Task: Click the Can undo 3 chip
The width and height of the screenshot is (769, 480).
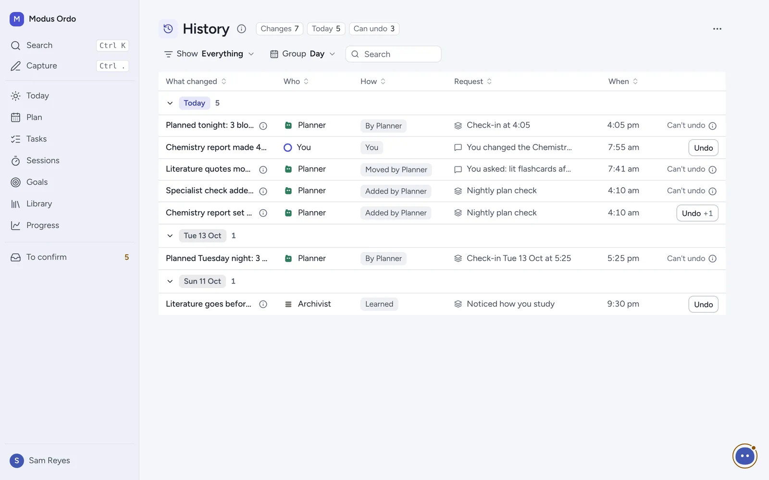Action: [x=374, y=29]
